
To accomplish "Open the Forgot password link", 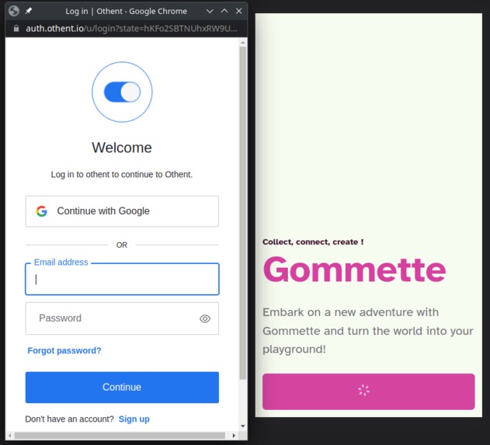I will [64, 350].
